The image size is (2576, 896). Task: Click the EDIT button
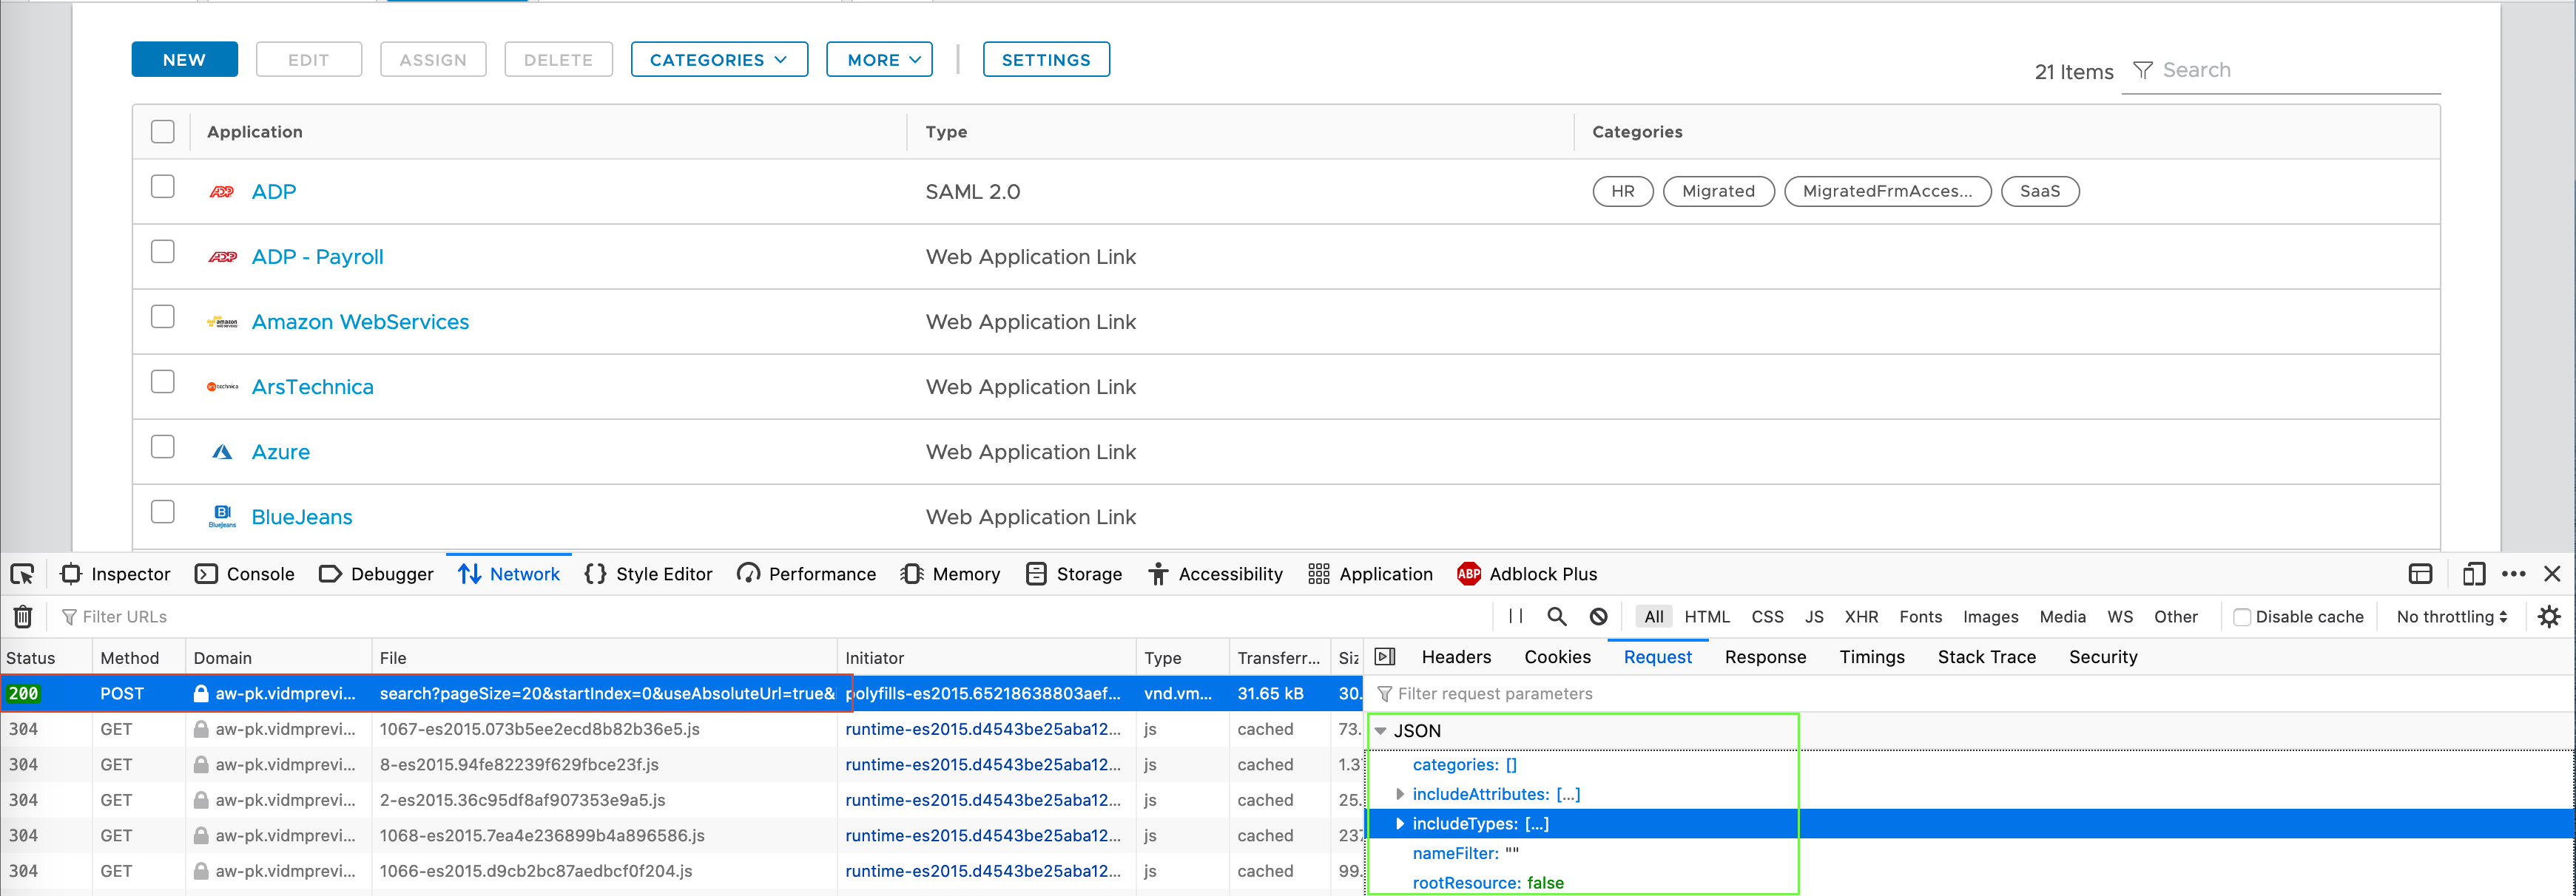coord(309,60)
